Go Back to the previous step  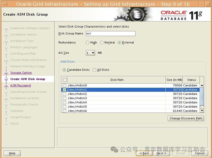click(144, 153)
